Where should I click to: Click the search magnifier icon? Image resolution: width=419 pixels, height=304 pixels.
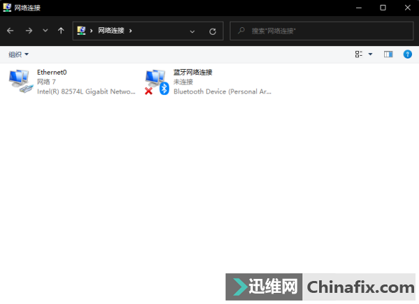242,31
